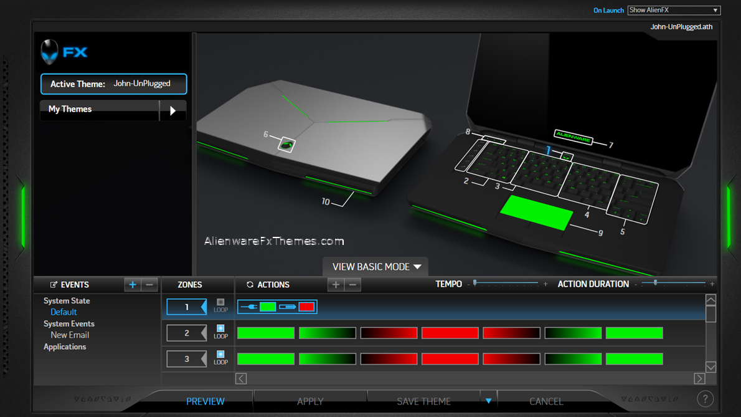
Task: Select solid red action block in zone 2
Action: coord(450,333)
